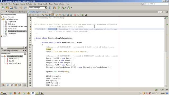
Task: Click Next Bookmark editor icon
Action: pos(60,15)
